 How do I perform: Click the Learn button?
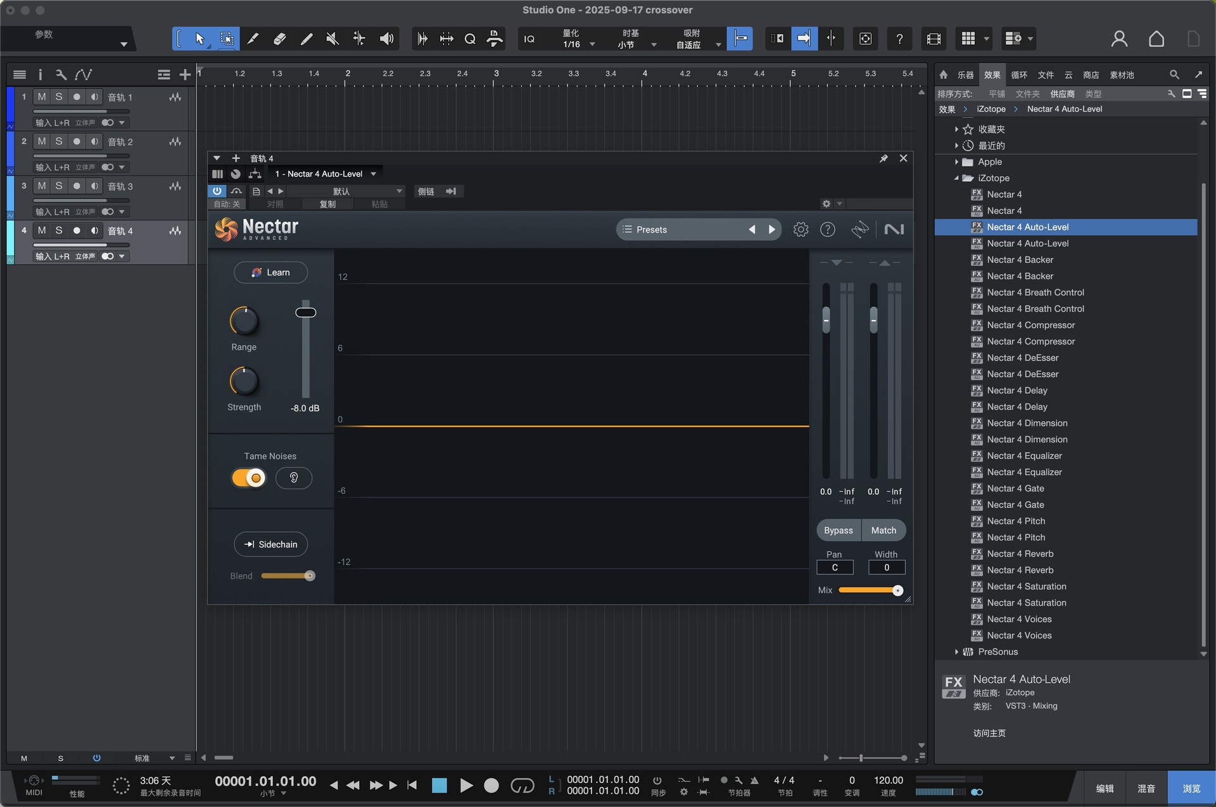tap(271, 272)
